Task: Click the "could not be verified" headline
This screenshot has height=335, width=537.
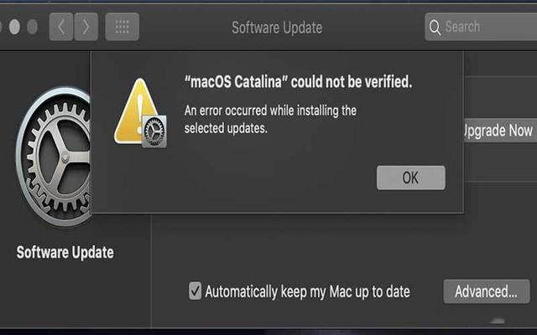Action: pyautogui.click(x=298, y=84)
